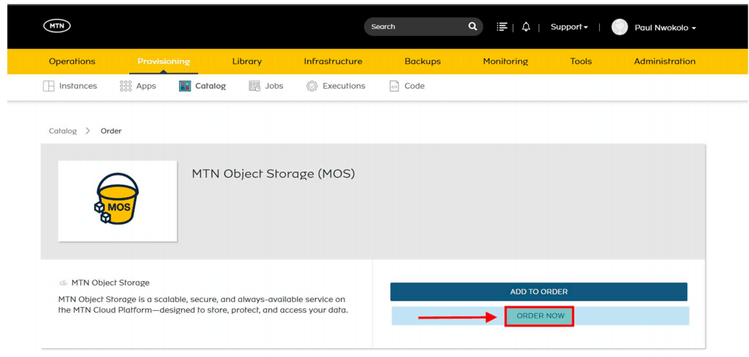
Task: Open the Backups menu
Action: click(423, 61)
